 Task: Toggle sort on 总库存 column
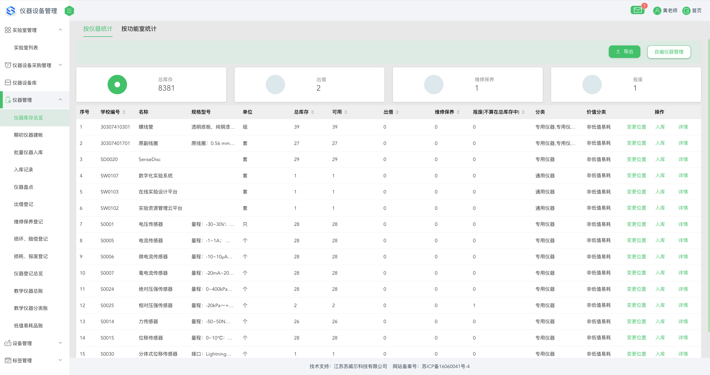click(x=313, y=112)
